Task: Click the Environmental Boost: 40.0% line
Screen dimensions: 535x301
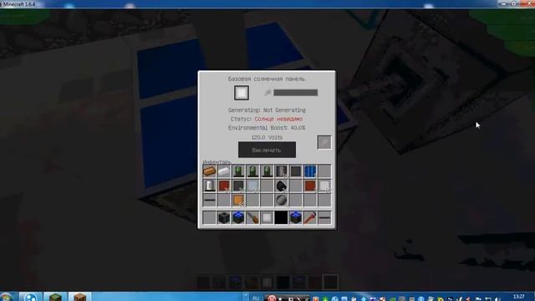Action: (267, 128)
